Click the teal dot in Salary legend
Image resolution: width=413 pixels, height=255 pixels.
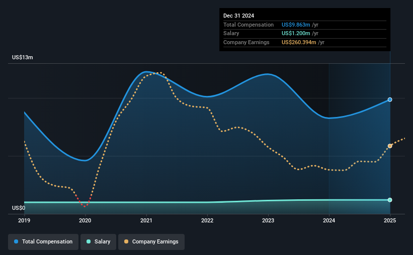point(89,241)
